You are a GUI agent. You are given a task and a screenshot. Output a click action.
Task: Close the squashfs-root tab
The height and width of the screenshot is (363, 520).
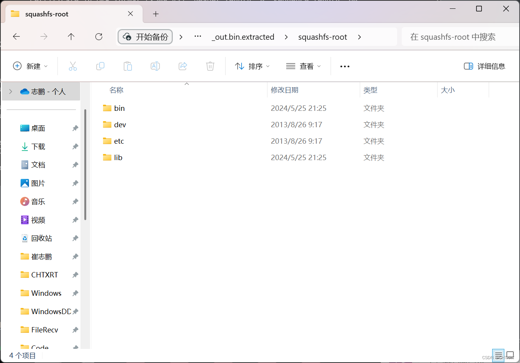(x=130, y=14)
